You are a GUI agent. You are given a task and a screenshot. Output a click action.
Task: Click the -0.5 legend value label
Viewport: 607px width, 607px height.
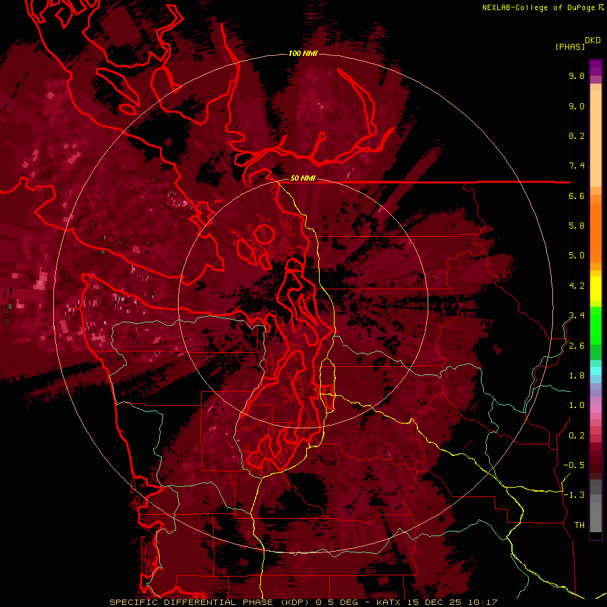(574, 465)
